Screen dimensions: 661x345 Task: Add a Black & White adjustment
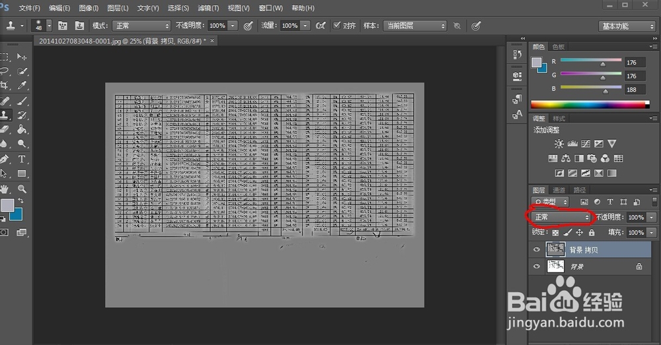click(x=579, y=158)
